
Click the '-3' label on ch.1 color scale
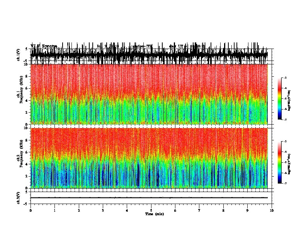click(x=285, y=78)
